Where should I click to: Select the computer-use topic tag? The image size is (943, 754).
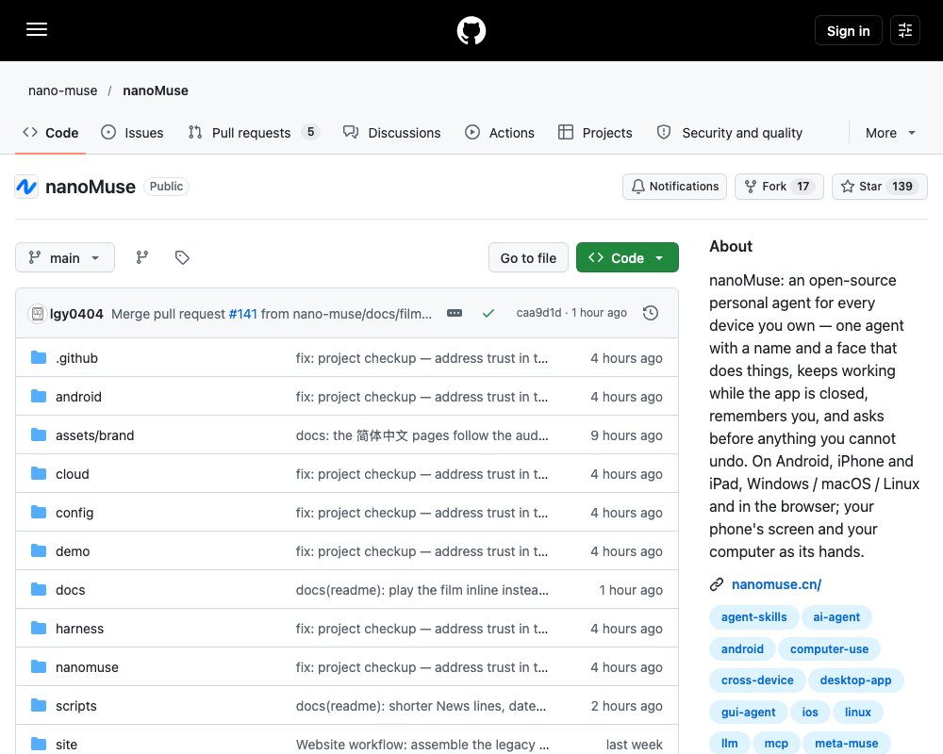(x=829, y=648)
